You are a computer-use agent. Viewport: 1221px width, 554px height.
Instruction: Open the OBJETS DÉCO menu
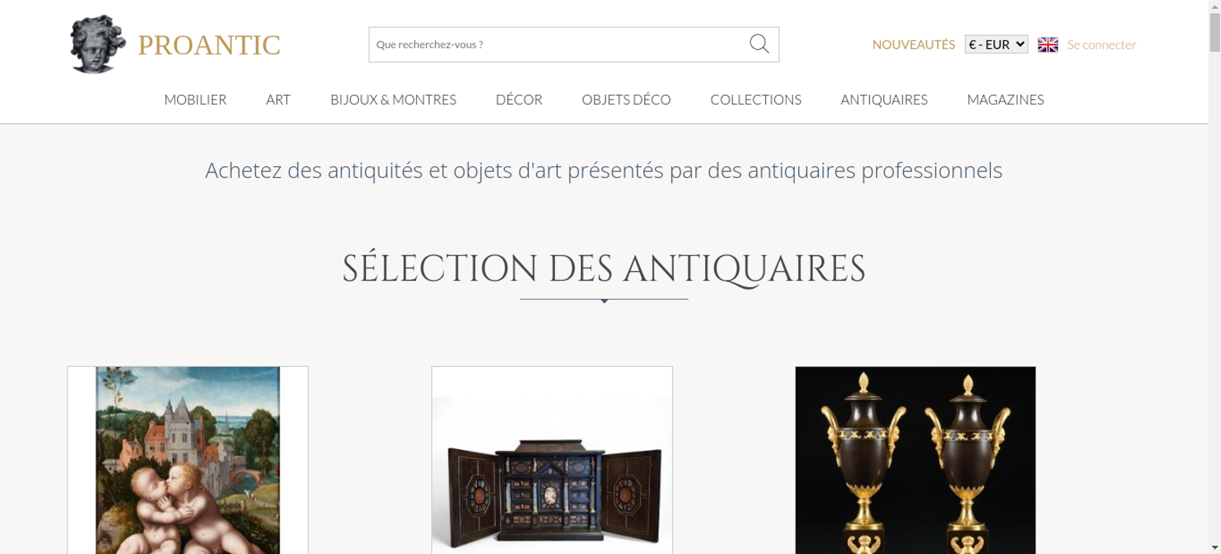(x=626, y=99)
